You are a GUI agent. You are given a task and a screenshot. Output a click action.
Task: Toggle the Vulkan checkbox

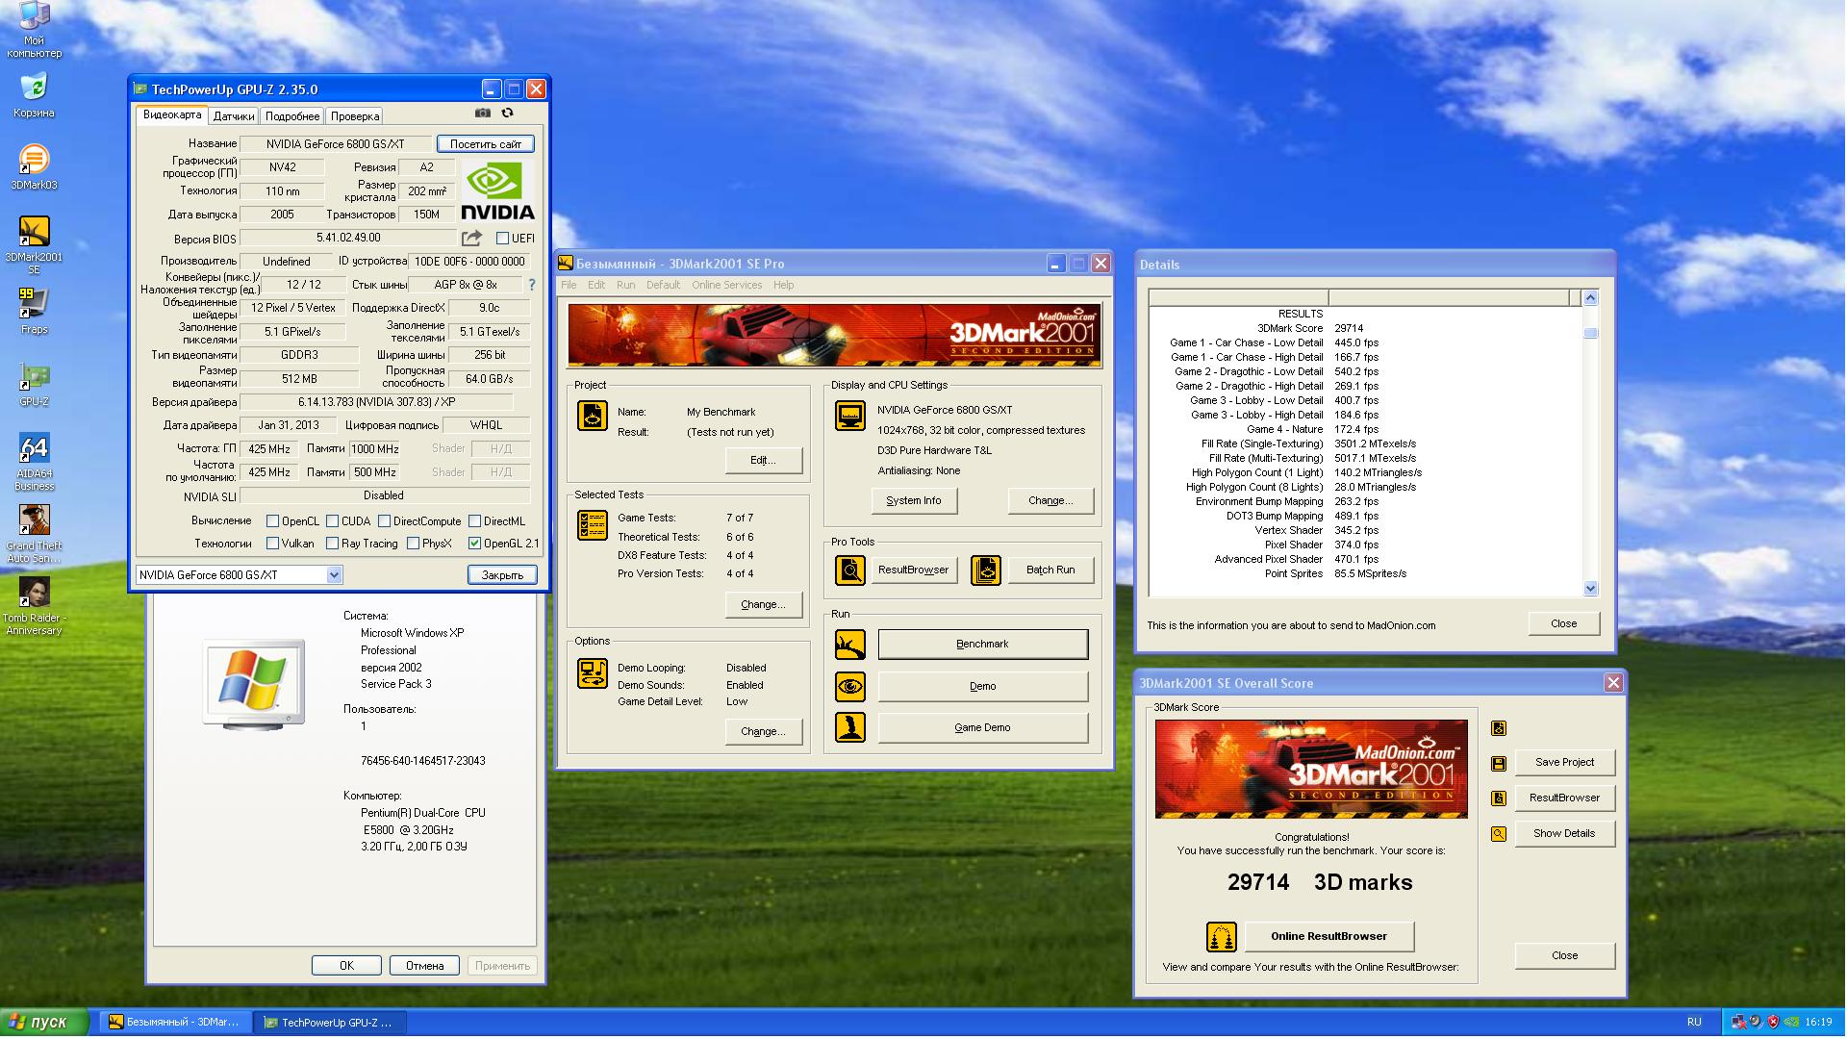coord(272,544)
